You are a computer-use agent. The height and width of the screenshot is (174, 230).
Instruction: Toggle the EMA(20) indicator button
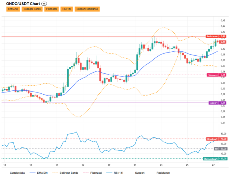(13, 9)
